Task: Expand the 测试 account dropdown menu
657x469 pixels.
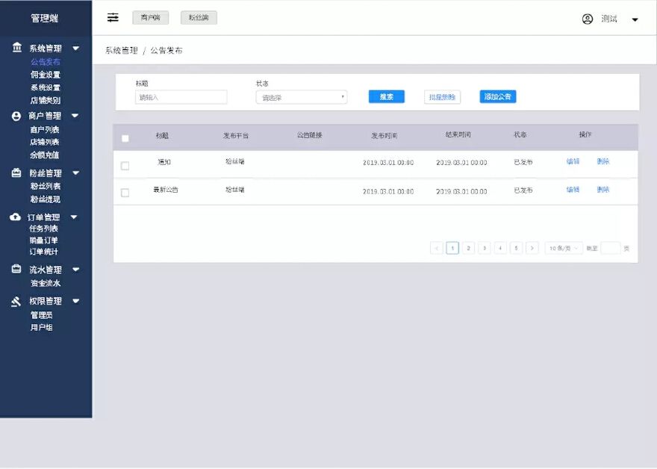Action: (633, 19)
